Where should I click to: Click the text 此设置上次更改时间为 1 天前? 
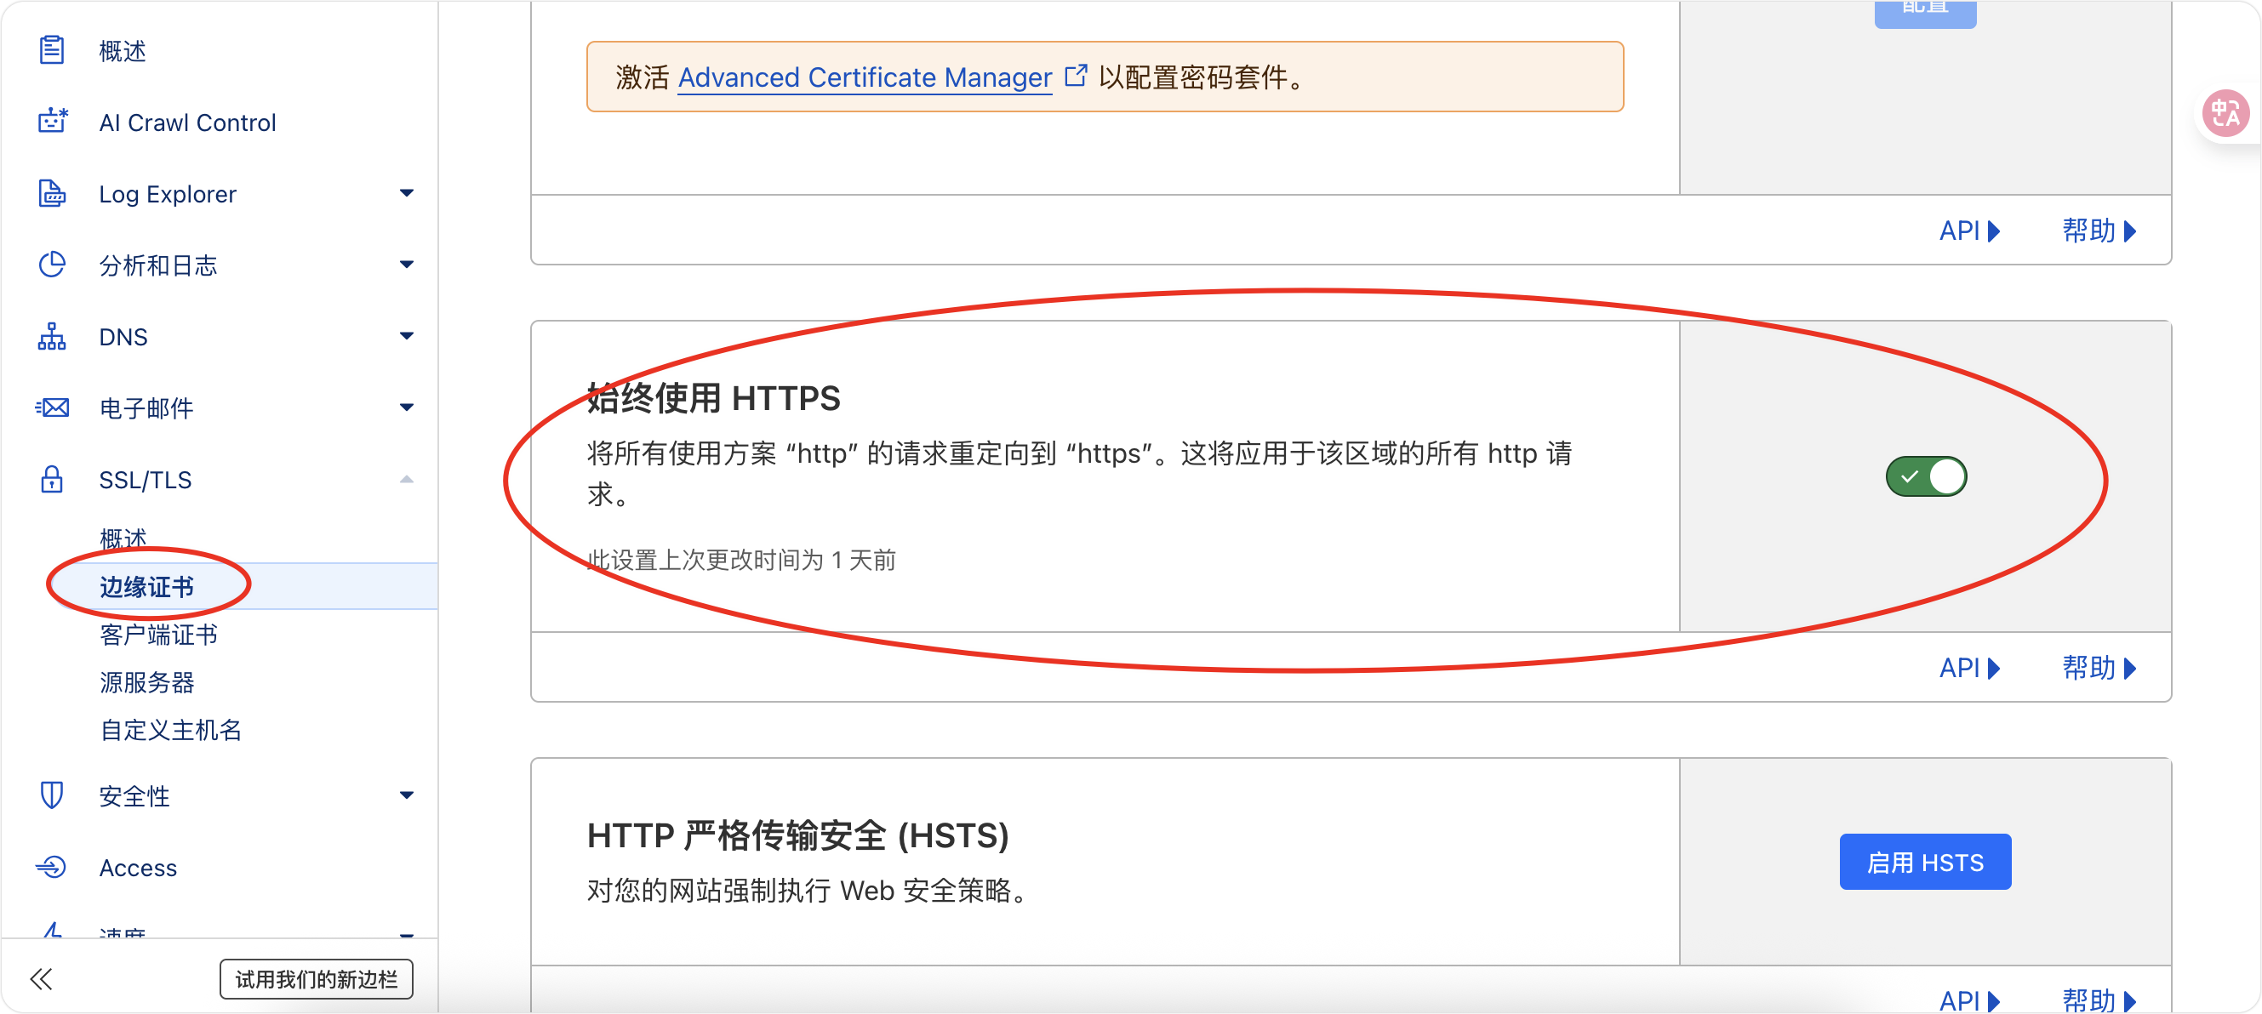coord(741,559)
